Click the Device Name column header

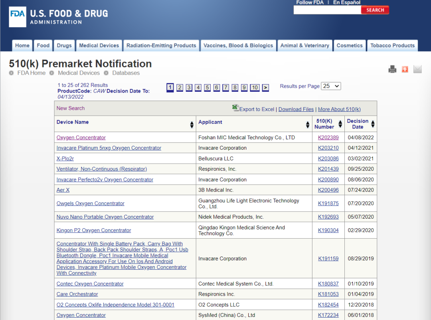click(73, 122)
